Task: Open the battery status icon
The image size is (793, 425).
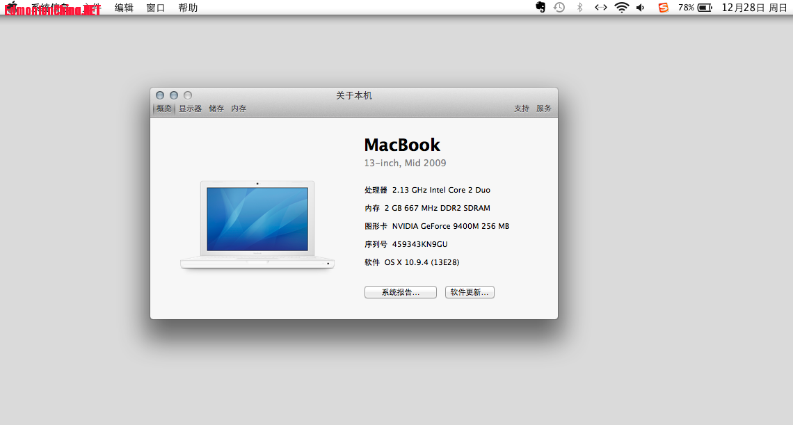Action: click(x=705, y=8)
